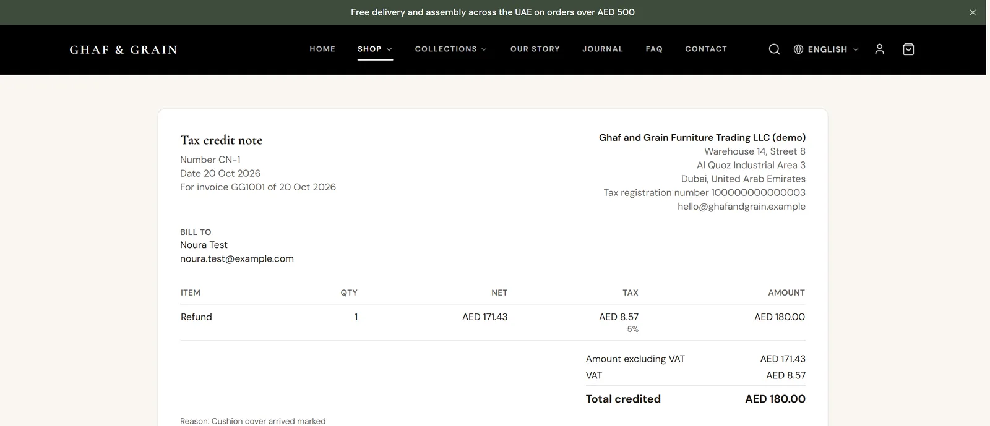
Task: Open the Collections menu item
Action: pyautogui.click(x=446, y=49)
